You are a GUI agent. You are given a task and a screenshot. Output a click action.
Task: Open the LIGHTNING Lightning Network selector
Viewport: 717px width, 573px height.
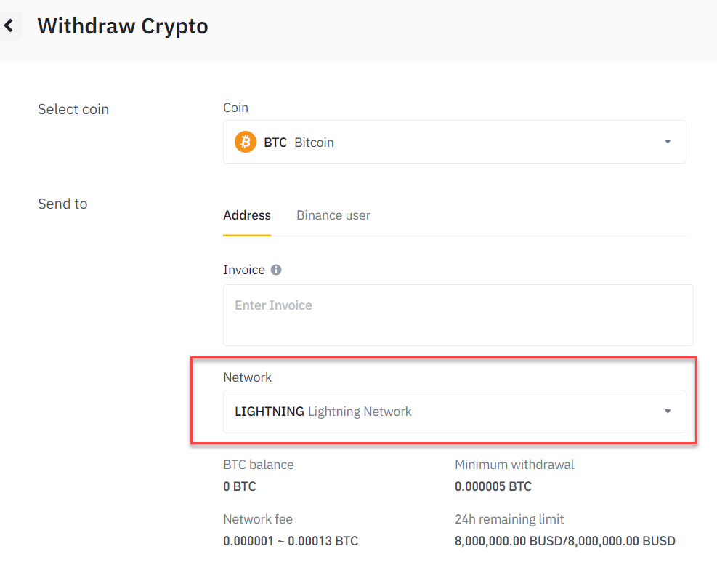(x=455, y=412)
